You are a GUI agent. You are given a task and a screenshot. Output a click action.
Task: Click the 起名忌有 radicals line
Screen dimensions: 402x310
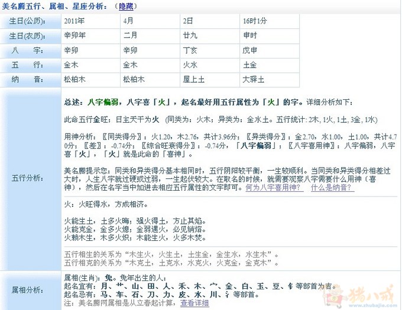tap(161, 295)
